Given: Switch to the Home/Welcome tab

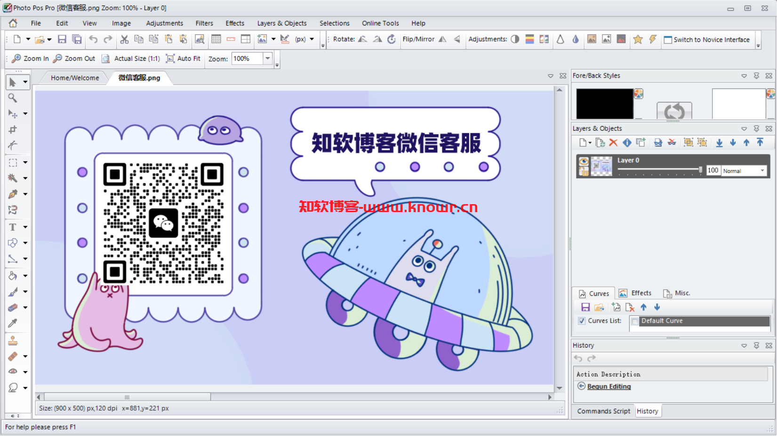Looking at the screenshot, I should tap(75, 78).
